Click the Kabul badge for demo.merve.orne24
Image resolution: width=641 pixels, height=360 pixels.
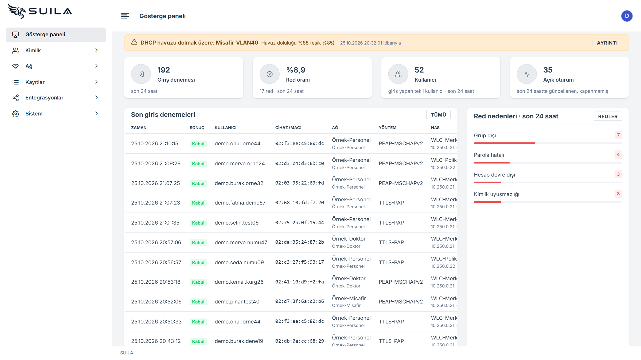tap(198, 164)
